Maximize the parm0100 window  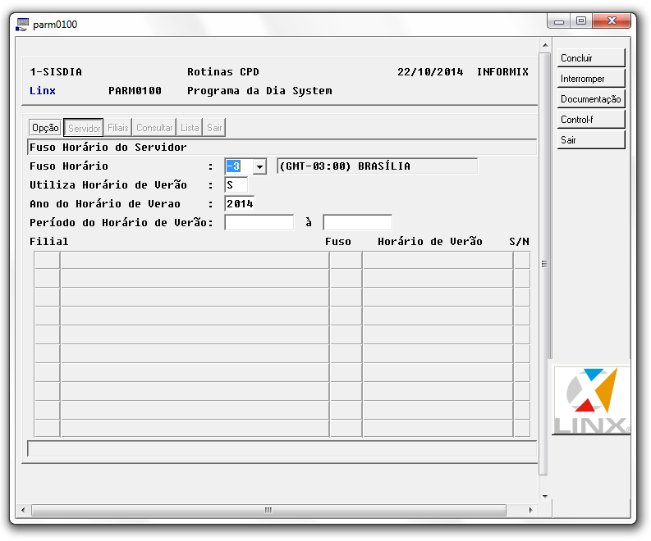tap(581, 20)
